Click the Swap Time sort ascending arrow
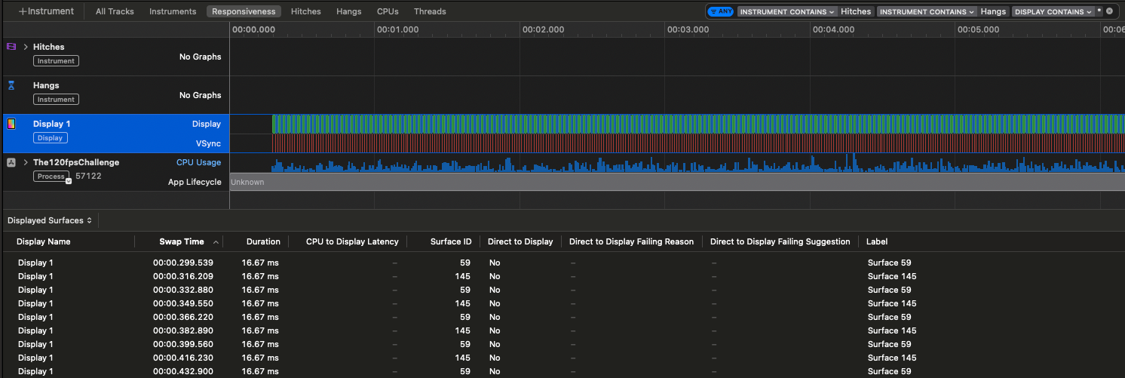This screenshot has height=378, width=1125. tap(216, 242)
